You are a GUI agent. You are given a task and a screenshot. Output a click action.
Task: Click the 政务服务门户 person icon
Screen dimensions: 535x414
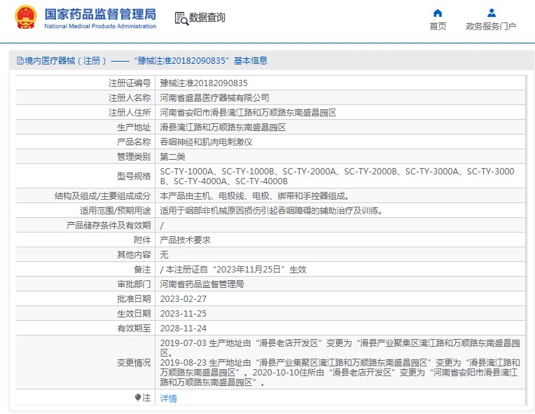pyautogui.click(x=491, y=13)
